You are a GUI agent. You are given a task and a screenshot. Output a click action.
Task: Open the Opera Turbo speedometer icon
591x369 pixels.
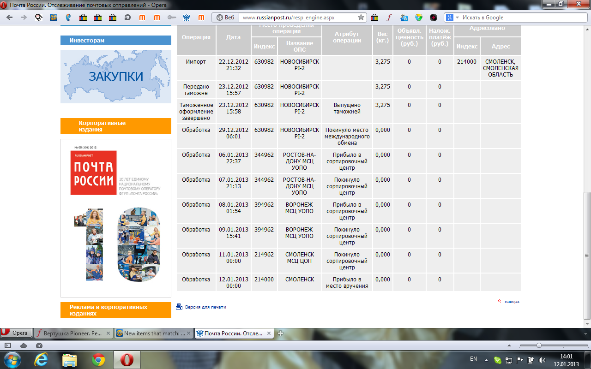[x=39, y=345]
